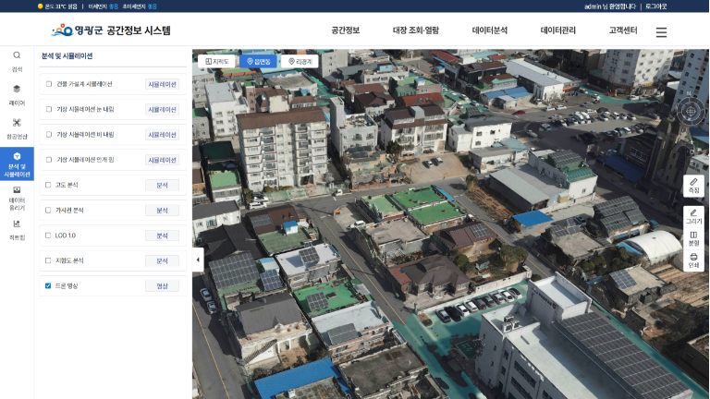Open the 히트맵 chart icon in sidebar
This screenshot has width=710, height=399.
pyautogui.click(x=17, y=228)
